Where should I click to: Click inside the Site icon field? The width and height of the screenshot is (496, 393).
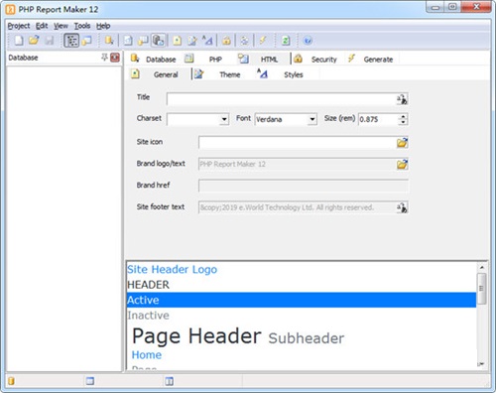click(x=297, y=143)
